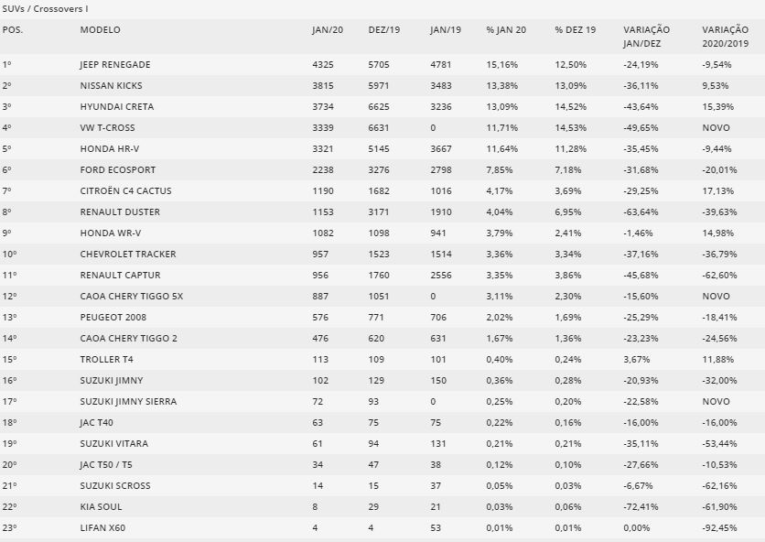The height and width of the screenshot is (542, 765).
Task: Select RENAULT DUSTER in the list
Action: coord(120,211)
